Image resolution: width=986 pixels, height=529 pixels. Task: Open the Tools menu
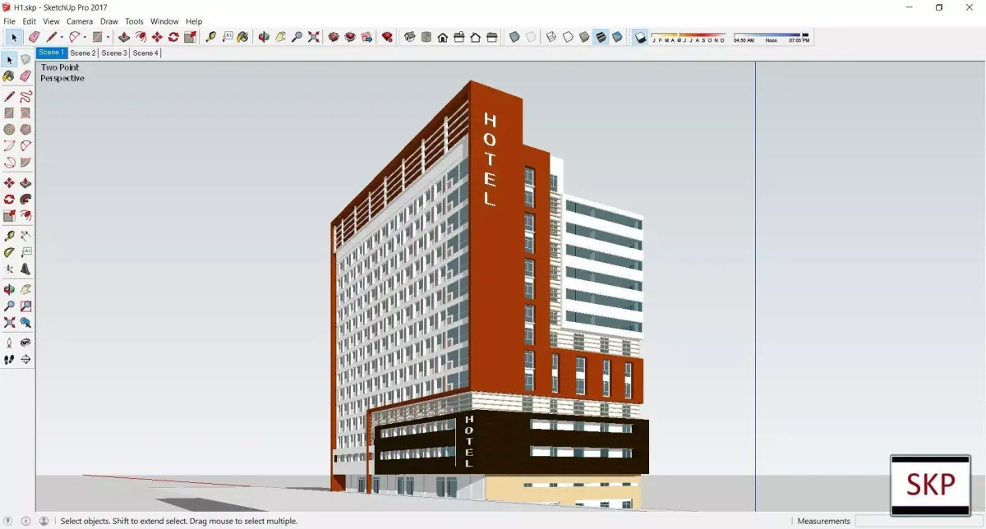tap(134, 21)
